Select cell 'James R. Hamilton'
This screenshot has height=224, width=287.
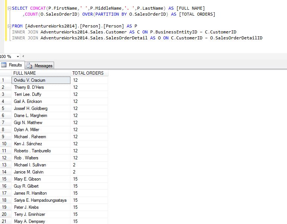click(41, 193)
